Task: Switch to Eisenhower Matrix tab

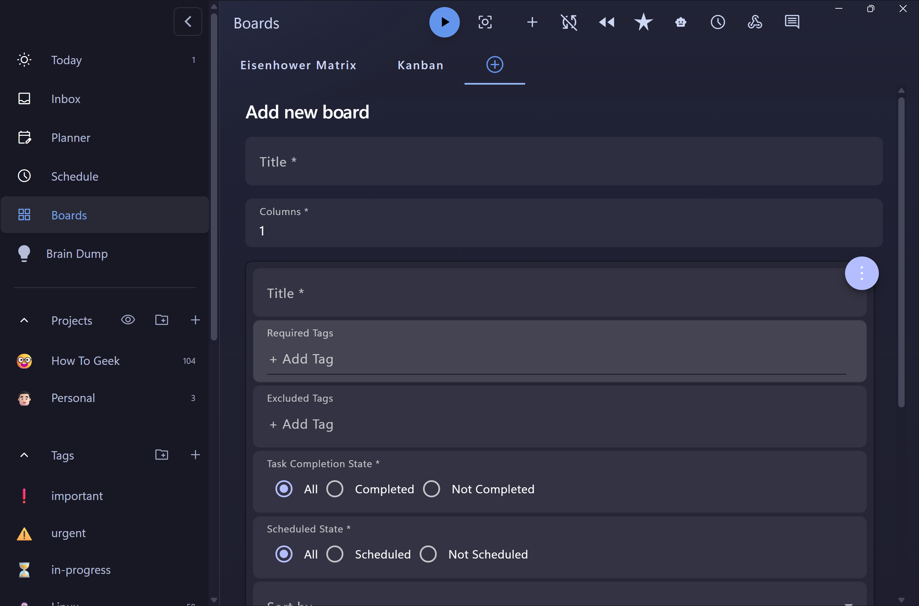Action: (x=298, y=65)
